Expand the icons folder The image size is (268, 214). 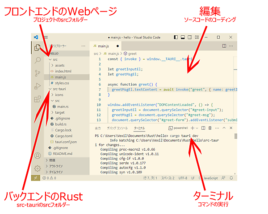67,95
